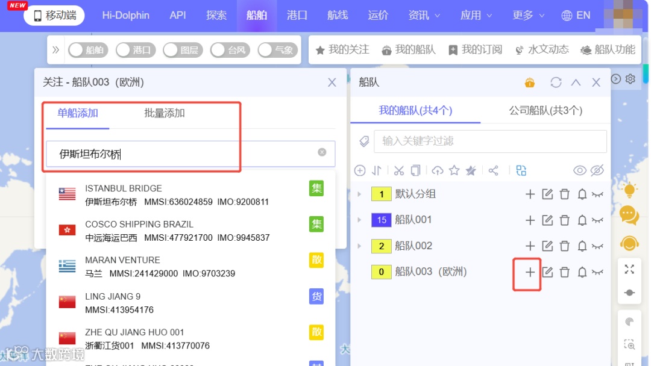Image resolution: width=651 pixels, height=366 pixels.
Task: Delete the 船队002 fleet
Action: coord(564,246)
